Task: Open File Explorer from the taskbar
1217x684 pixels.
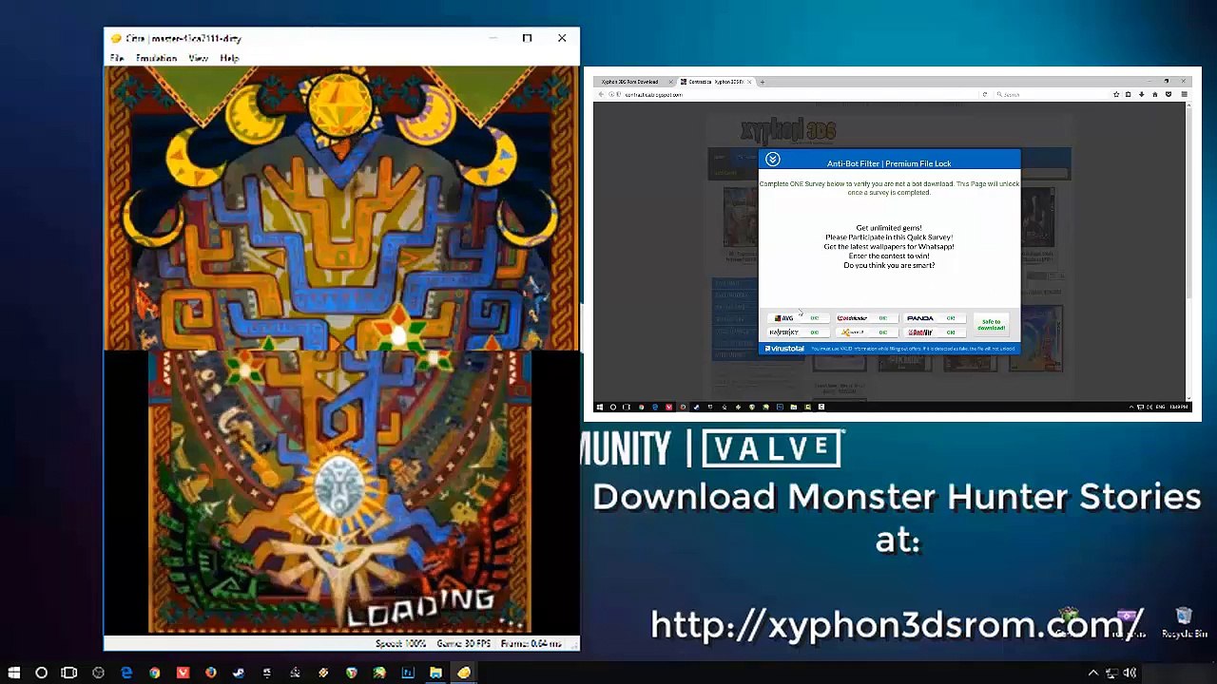Action: (x=435, y=673)
